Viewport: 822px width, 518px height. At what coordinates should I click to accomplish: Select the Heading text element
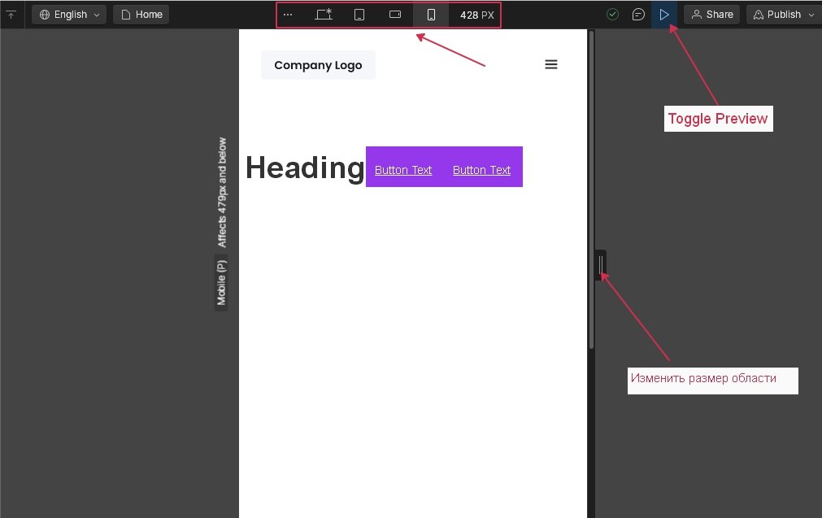point(305,168)
